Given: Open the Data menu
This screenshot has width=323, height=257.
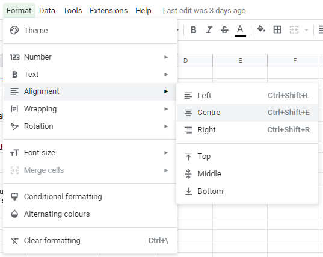Looking at the screenshot, I should [x=47, y=11].
